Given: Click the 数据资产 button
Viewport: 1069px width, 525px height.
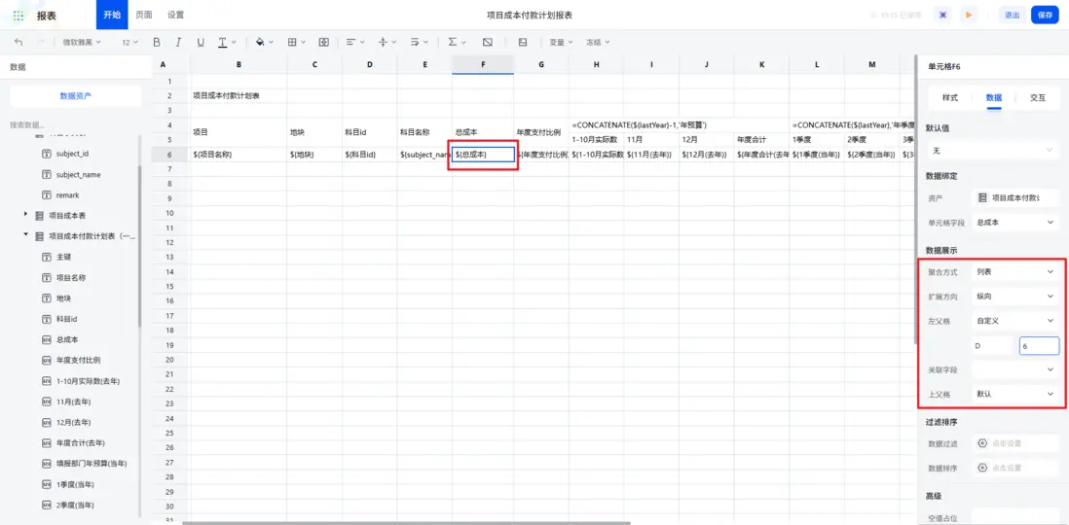Looking at the screenshot, I should tap(76, 96).
